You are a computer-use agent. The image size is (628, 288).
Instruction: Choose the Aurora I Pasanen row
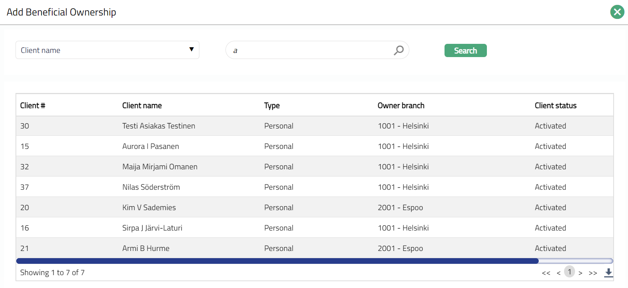(151, 146)
